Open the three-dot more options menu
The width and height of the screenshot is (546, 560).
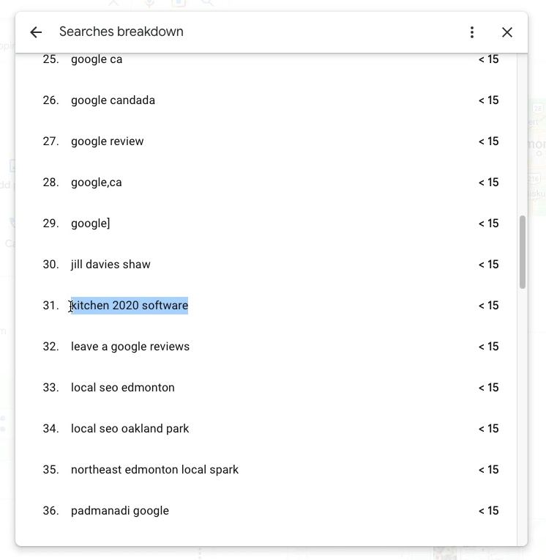pyautogui.click(x=472, y=32)
